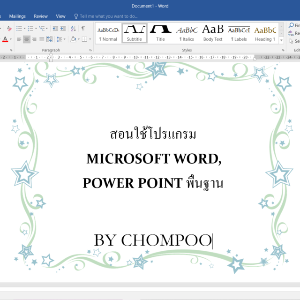Click the Thai heading line in document
Viewport: 300px width, 300px height.
coord(153,133)
